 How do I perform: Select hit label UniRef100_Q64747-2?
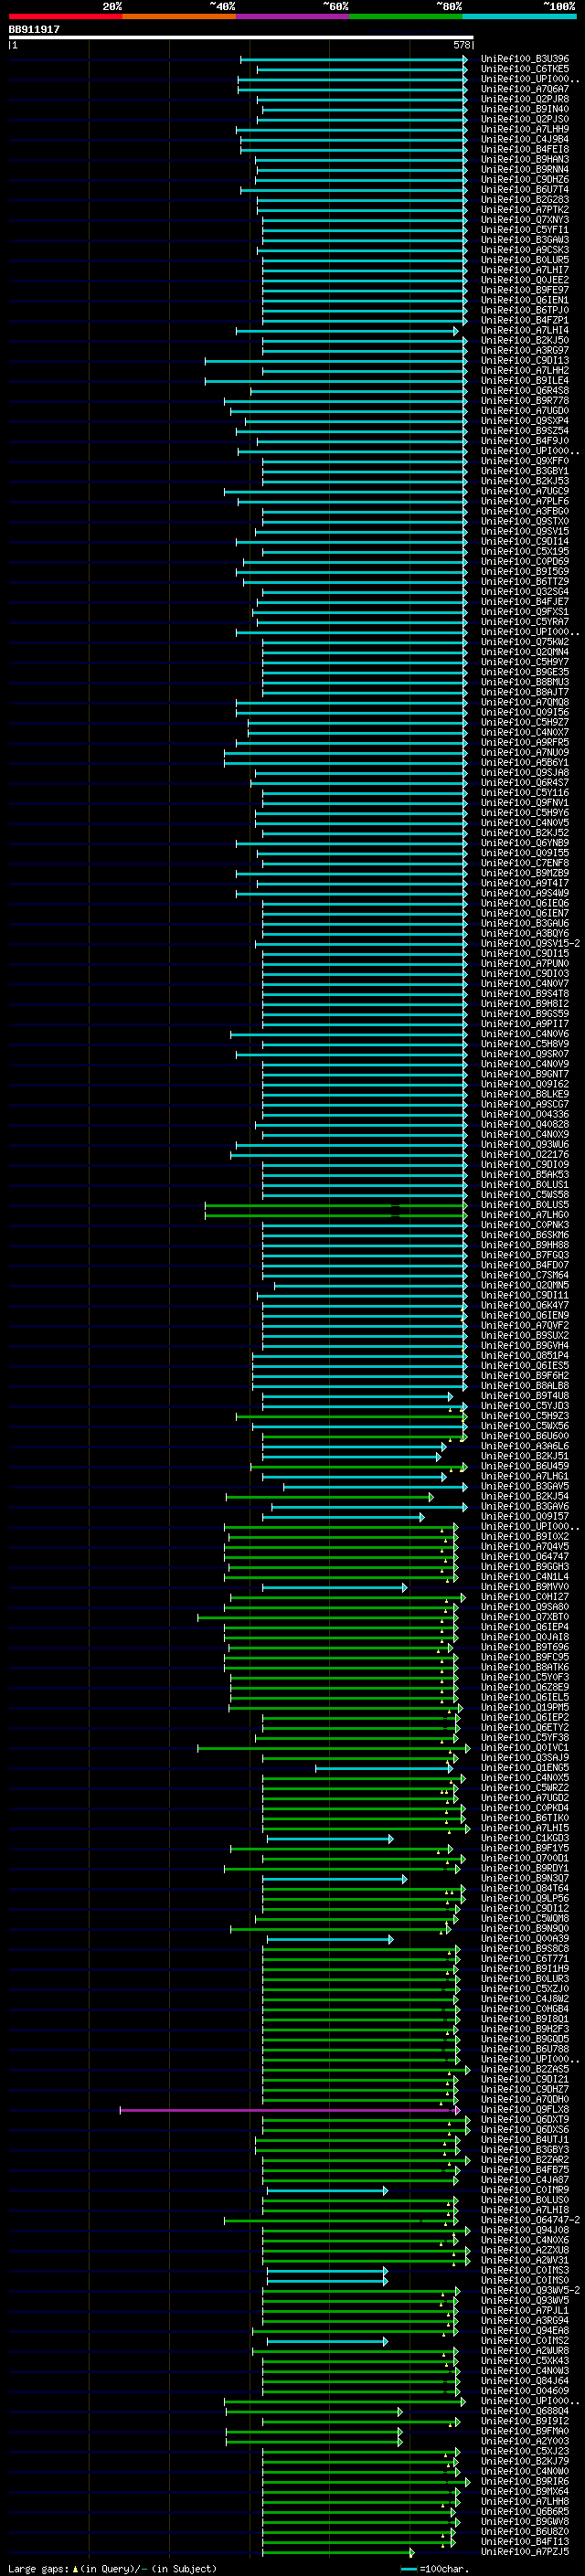click(x=529, y=2219)
